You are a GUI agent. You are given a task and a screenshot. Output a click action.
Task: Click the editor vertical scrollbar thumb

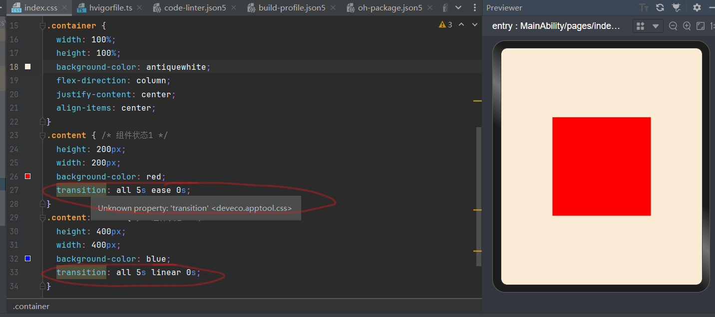point(479,196)
